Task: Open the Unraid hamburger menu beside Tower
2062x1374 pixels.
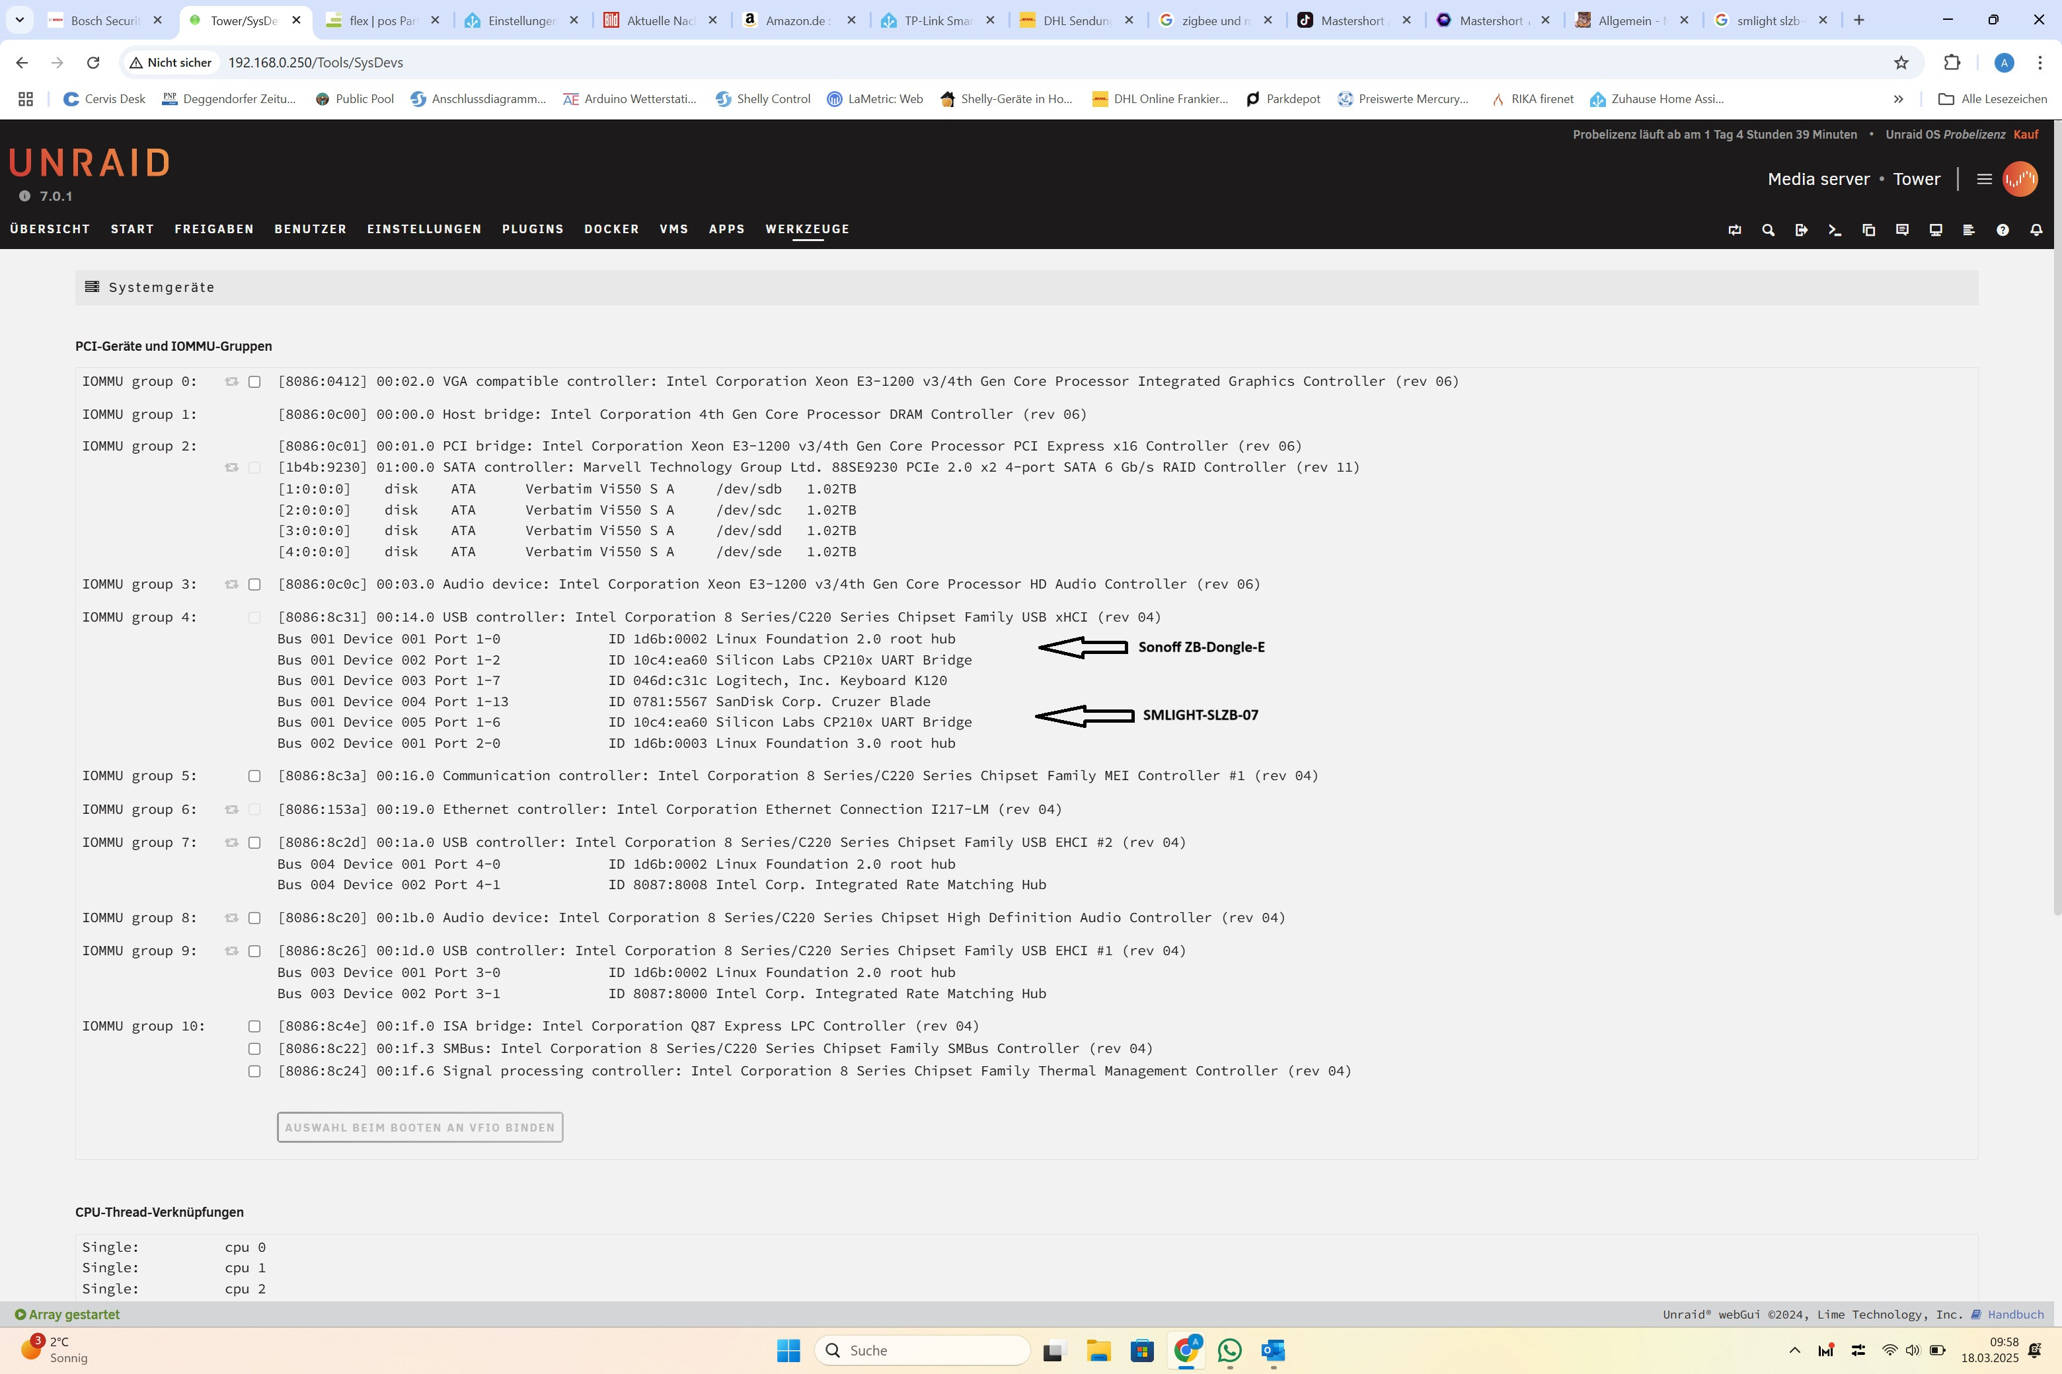Action: point(1985,179)
